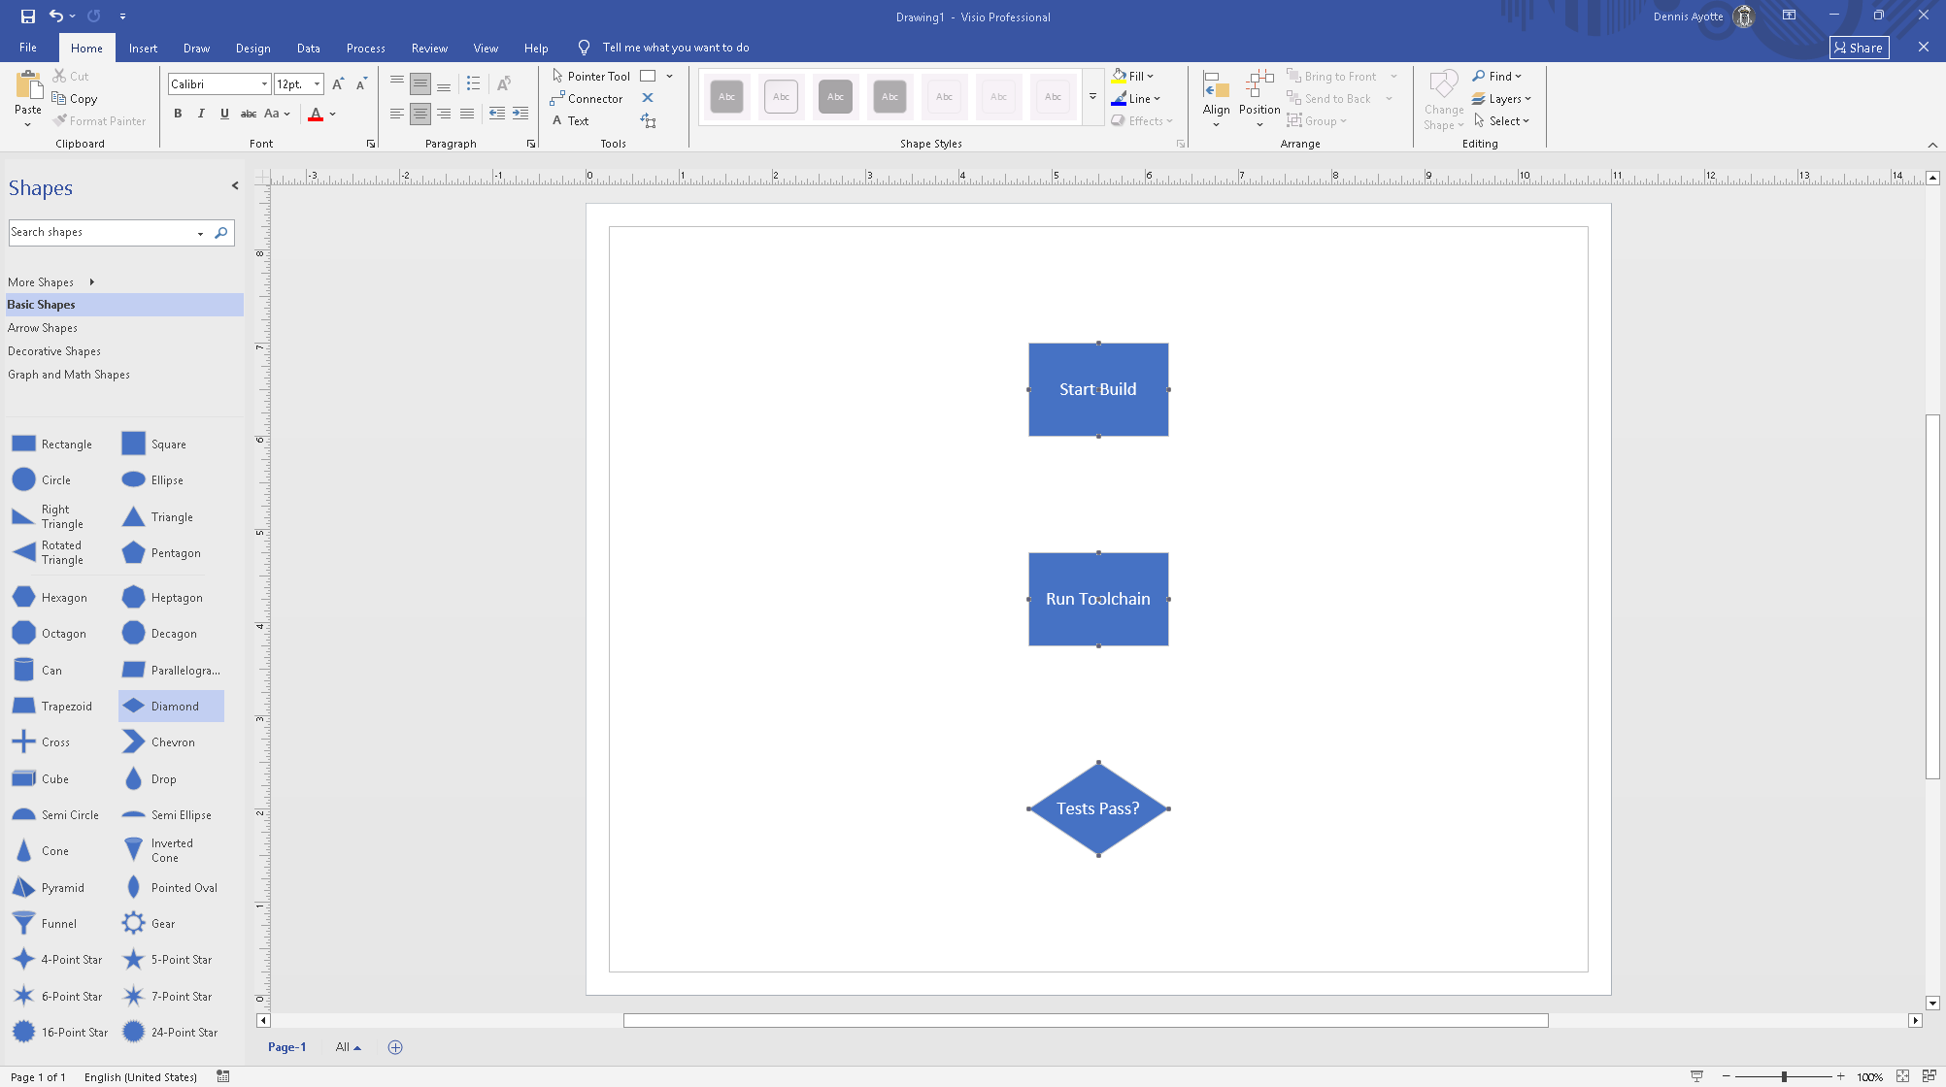
Task: Click the Paste clipboard icon
Action: pos(28,85)
